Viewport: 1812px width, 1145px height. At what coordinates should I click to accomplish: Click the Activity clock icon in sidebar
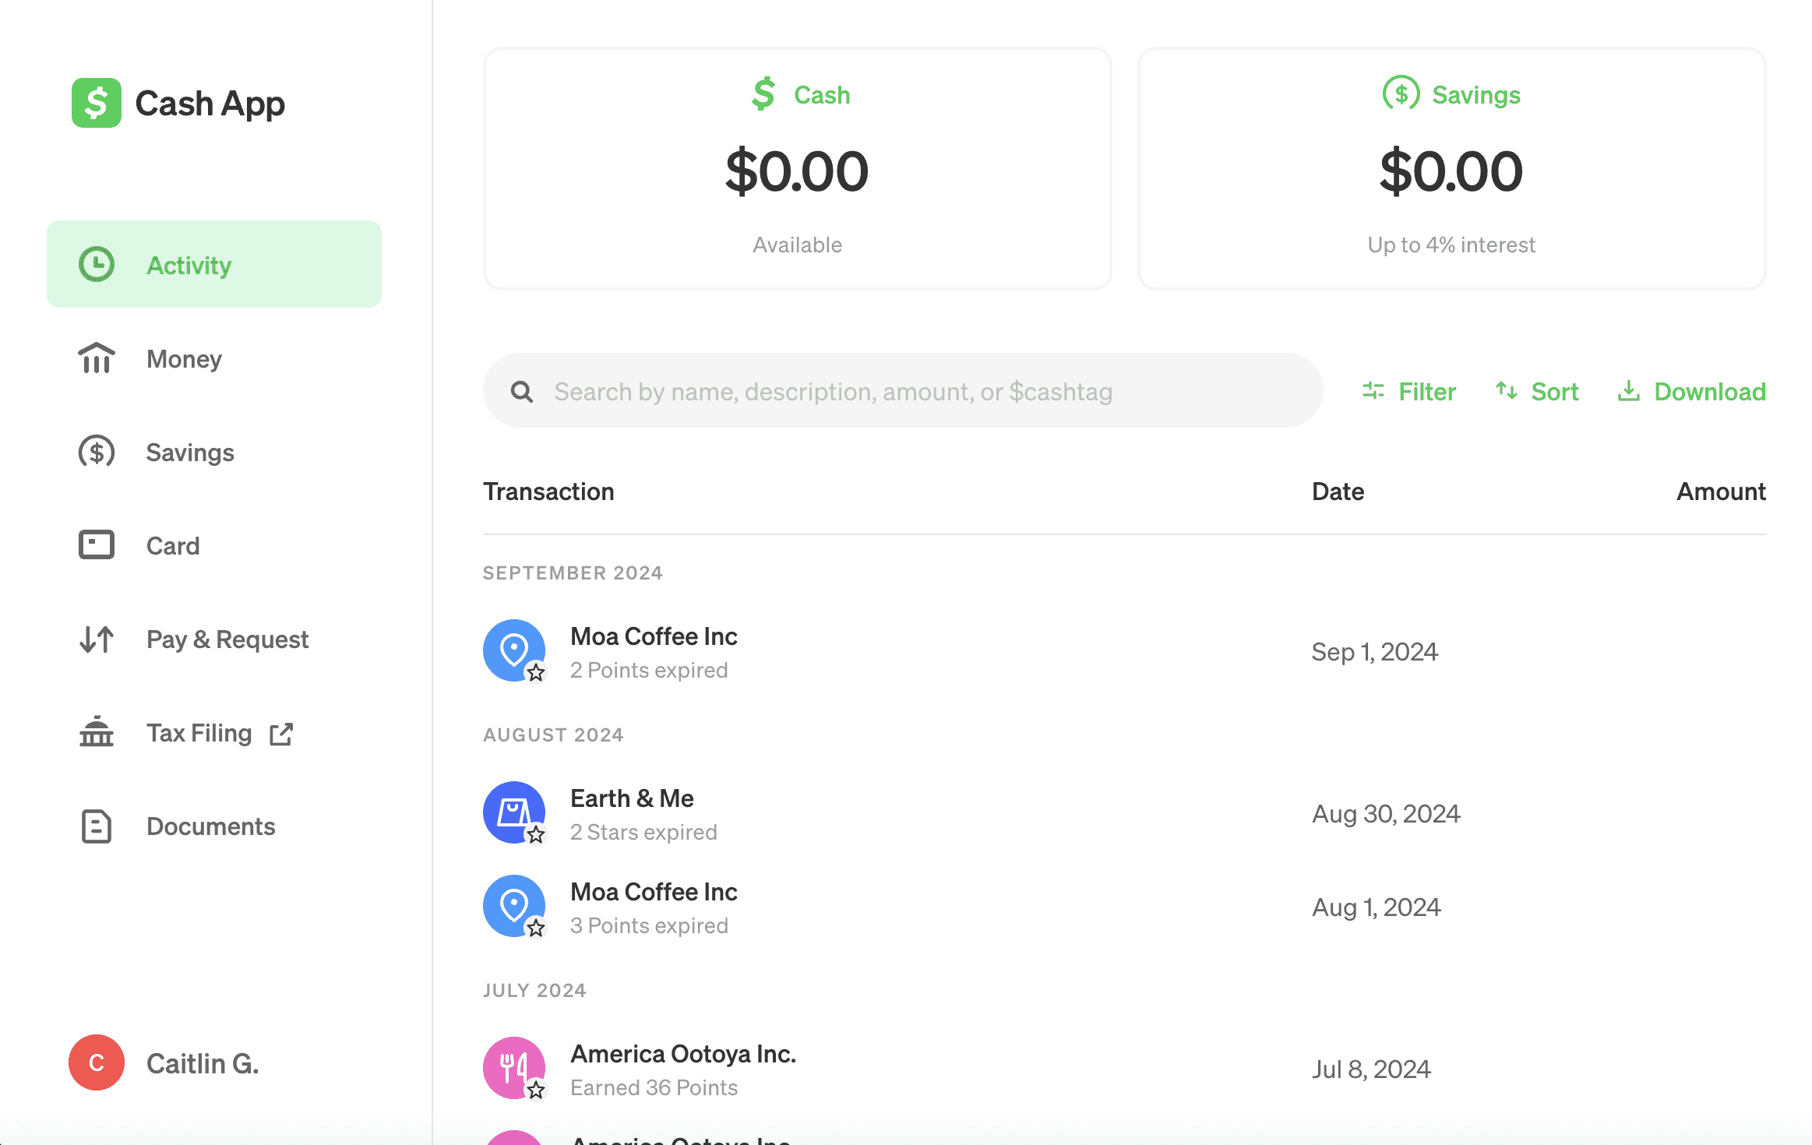pos(97,265)
